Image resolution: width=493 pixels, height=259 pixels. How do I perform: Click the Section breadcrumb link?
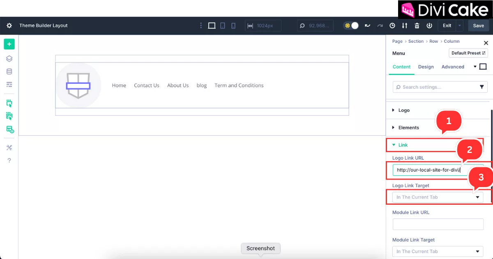416,41
